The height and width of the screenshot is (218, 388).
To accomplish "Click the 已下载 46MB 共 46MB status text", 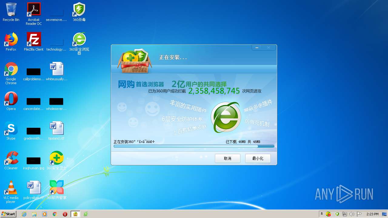I will tap(243, 142).
